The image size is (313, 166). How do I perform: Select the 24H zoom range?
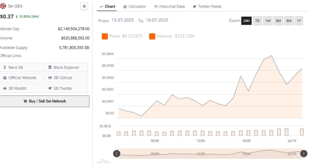[246, 21]
